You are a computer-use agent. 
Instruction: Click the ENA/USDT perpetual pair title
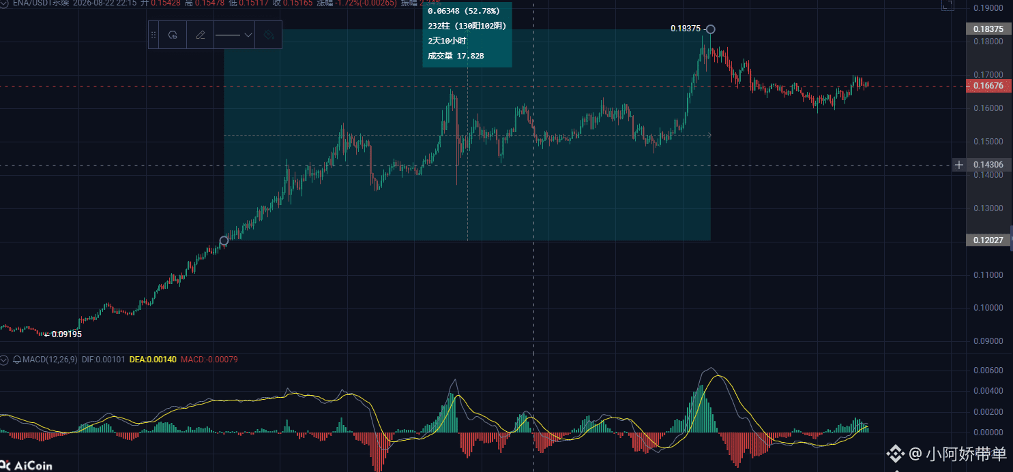[41, 3]
